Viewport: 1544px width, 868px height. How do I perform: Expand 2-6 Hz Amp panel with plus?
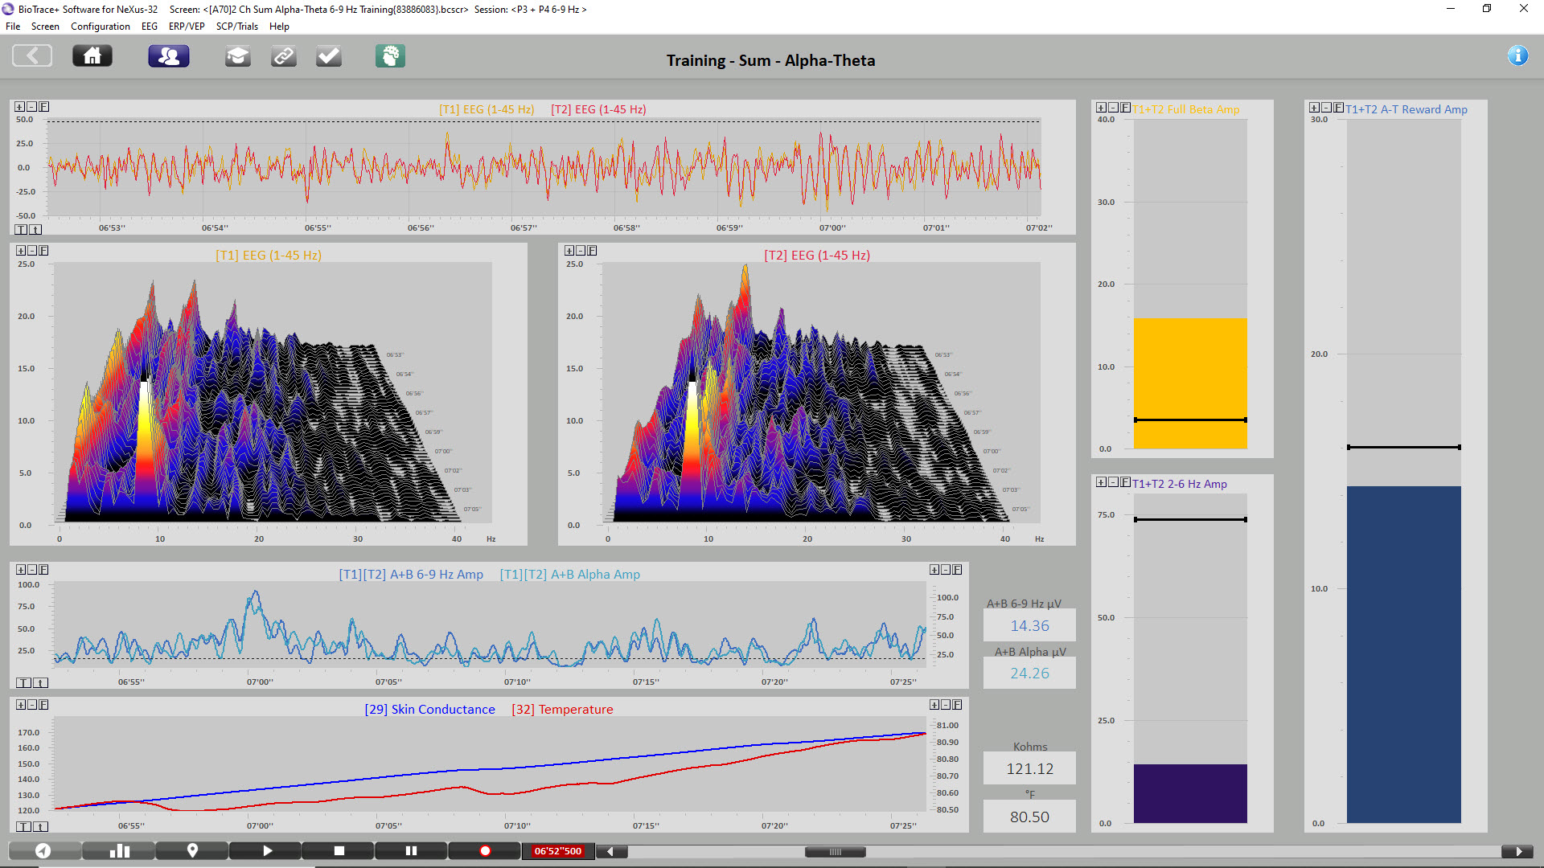click(x=1101, y=482)
